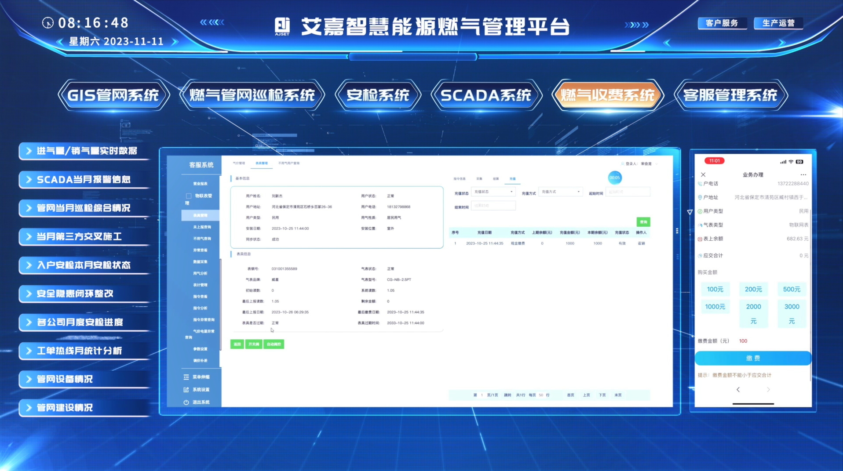Click the 系统设置 icon in sidebar
Screen dimensions: 843x471
pos(186,390)
